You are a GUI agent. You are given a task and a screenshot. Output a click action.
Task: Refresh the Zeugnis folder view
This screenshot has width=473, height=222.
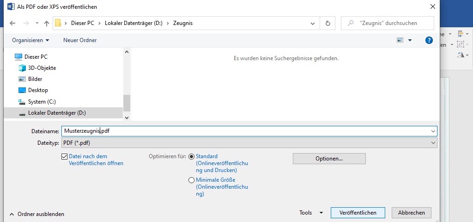(328, 23)
